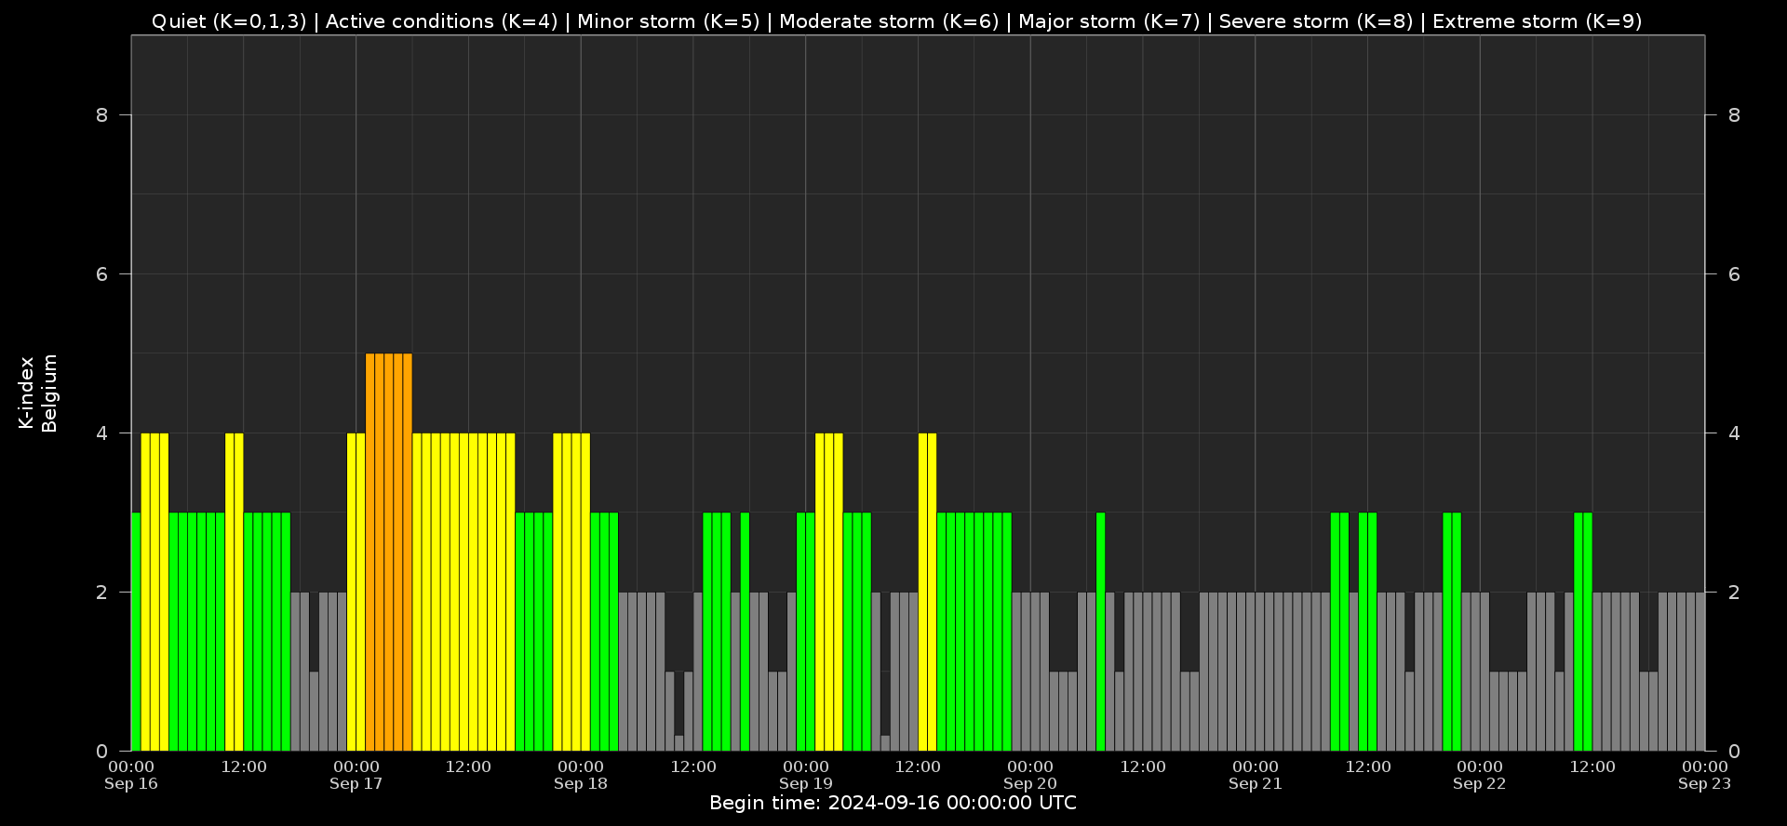Click the 'Sep 22' date label
1787x826 pixels.
(x=1480, y=783)
